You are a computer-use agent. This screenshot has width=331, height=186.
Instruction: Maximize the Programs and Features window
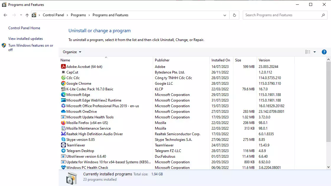pyautogui.click(x=311, y=4)
